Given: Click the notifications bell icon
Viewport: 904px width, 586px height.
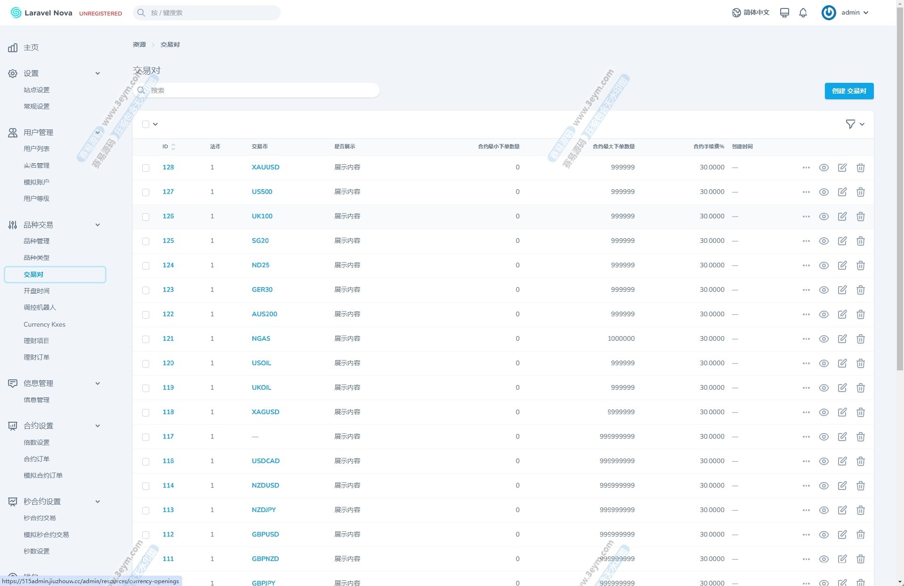Looking at the screenshot, I should pyautogui.click(x=803, y=13).
